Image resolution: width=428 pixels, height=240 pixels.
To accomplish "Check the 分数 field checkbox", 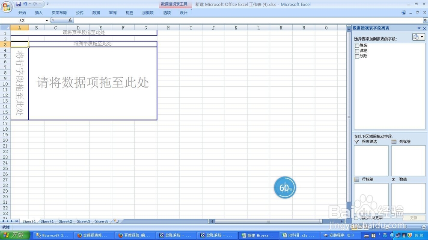I will coord(357,56).
